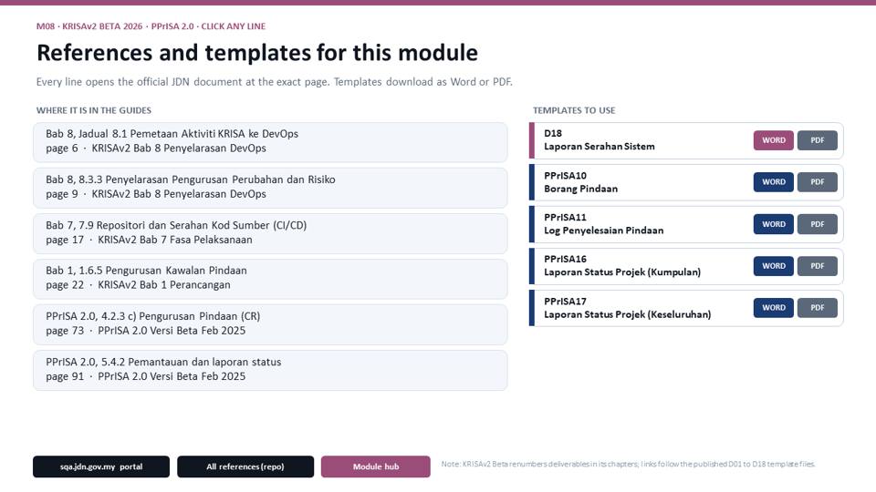The image size is (876, 492).
Task: Download D18 Laporan Serahan Sistem as PDF
Action: [x=817, y=140]
